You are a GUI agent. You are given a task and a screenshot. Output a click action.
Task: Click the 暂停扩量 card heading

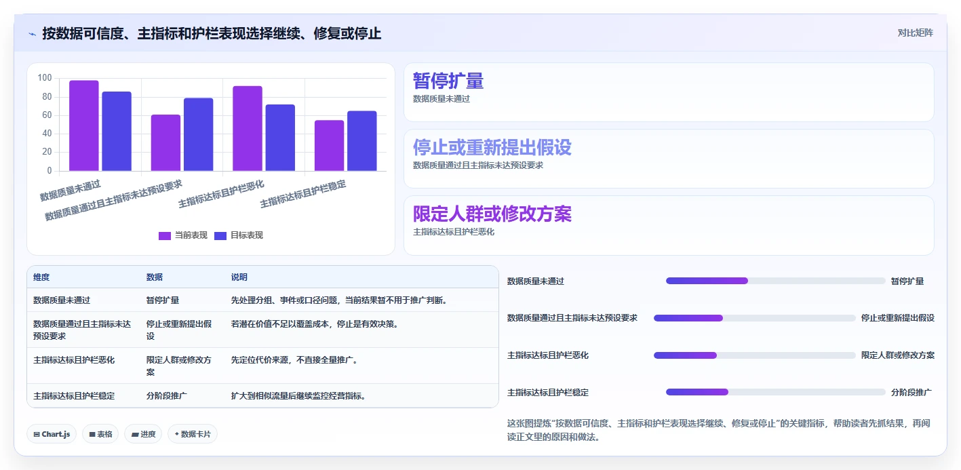click(x=448, y=81)
